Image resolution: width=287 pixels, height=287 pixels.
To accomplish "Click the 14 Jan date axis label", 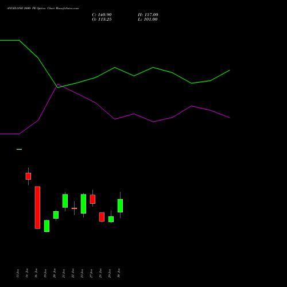I will coord(27,273).
